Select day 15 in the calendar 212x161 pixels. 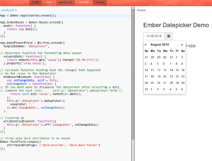click(x=177, y=70)
